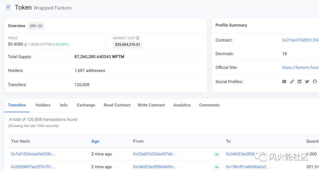Open transaction hash 0x2099687eb2f7b781
Screen dimensions: 319x171
point(33,167)
